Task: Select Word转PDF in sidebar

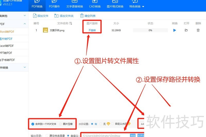Action: (x=7, y=32)
